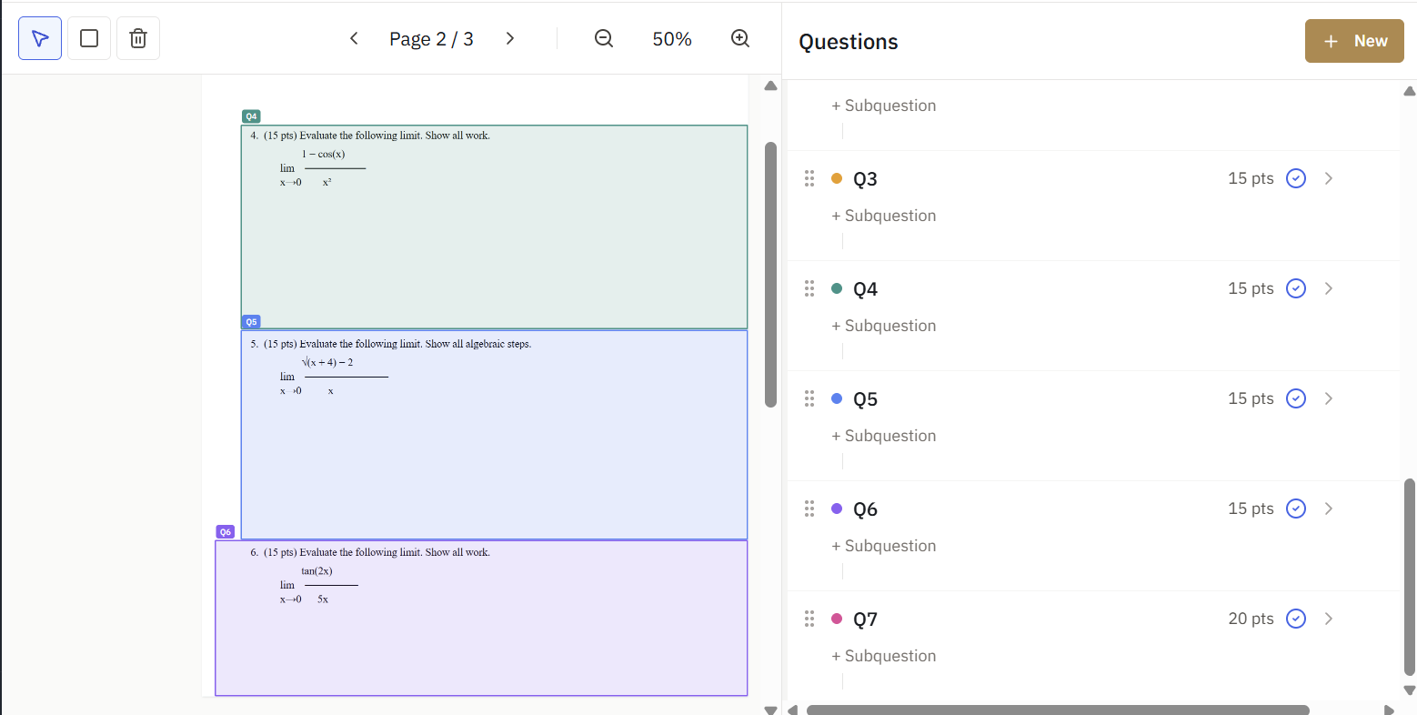Choose the rectangle region drawing tool

(x=89, y=38)
